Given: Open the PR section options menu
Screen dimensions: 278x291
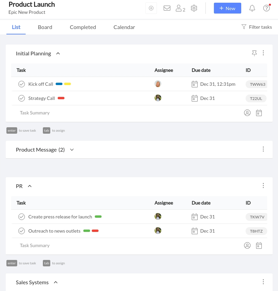Looking at the screenshot, I should [x=263, y=186].
